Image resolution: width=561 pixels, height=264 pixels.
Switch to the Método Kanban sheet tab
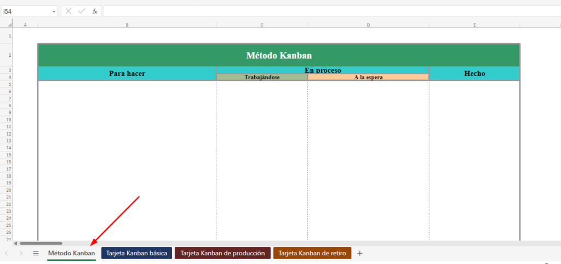point(71,253)
